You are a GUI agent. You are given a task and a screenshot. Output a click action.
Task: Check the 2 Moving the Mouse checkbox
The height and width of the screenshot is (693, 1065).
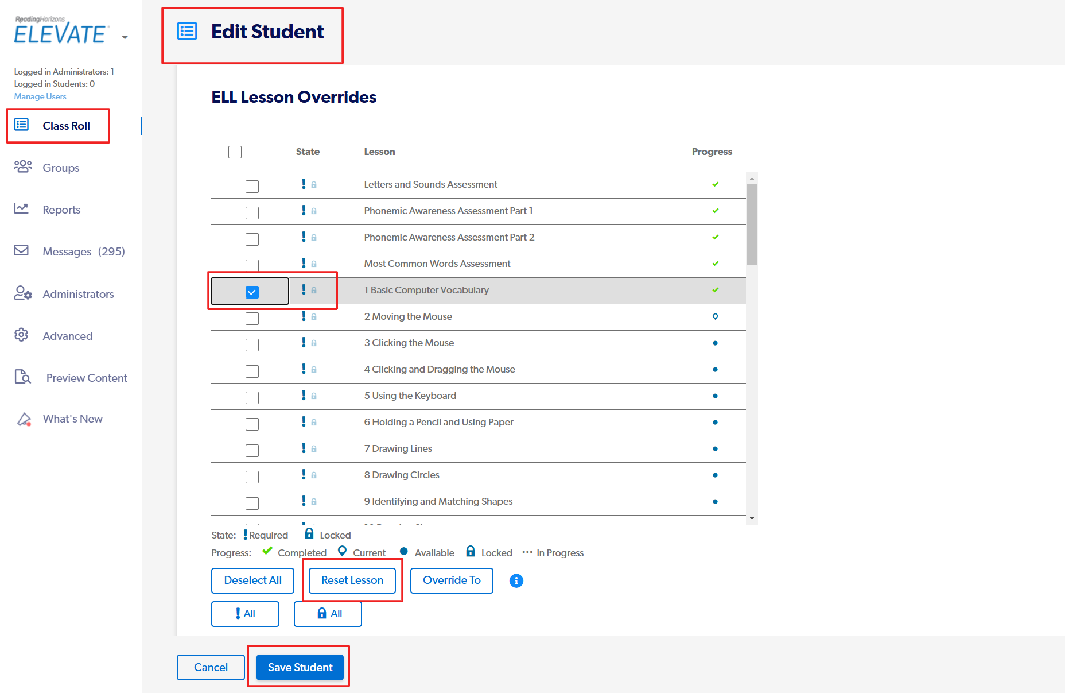coord(252,319)
